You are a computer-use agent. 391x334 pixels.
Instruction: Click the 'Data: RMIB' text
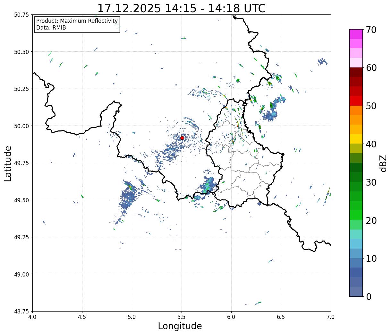(x=51, y=28)
